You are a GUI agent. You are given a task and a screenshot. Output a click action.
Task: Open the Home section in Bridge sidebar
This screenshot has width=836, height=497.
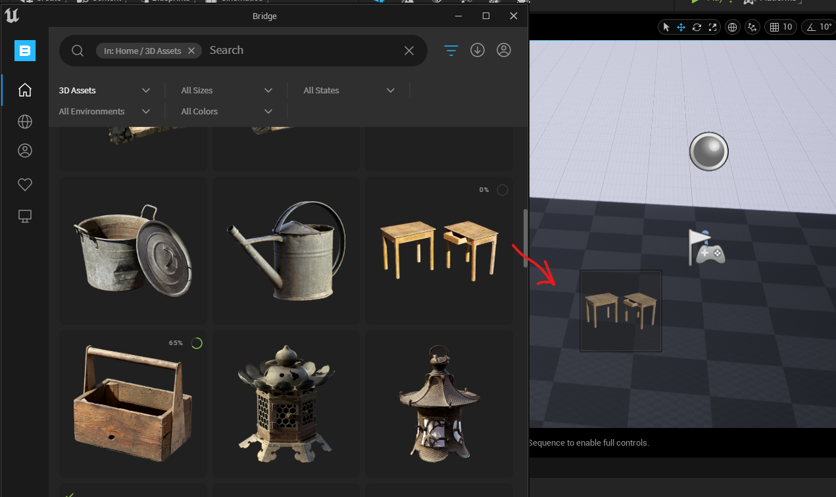(25, 90)
